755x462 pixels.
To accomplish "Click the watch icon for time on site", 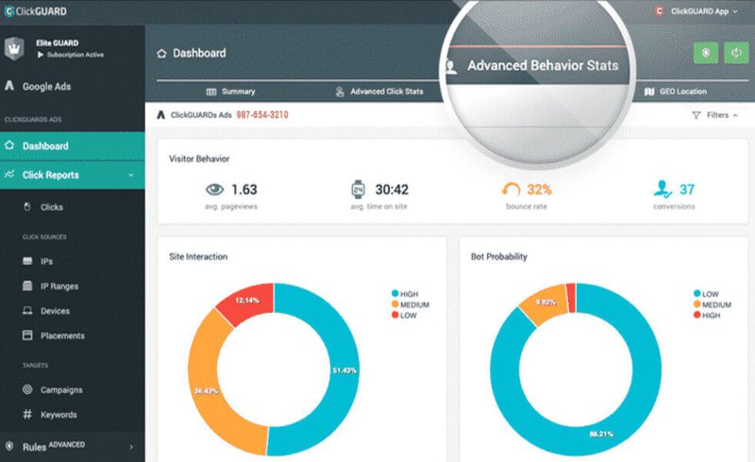I will click(x=359, y=190).
